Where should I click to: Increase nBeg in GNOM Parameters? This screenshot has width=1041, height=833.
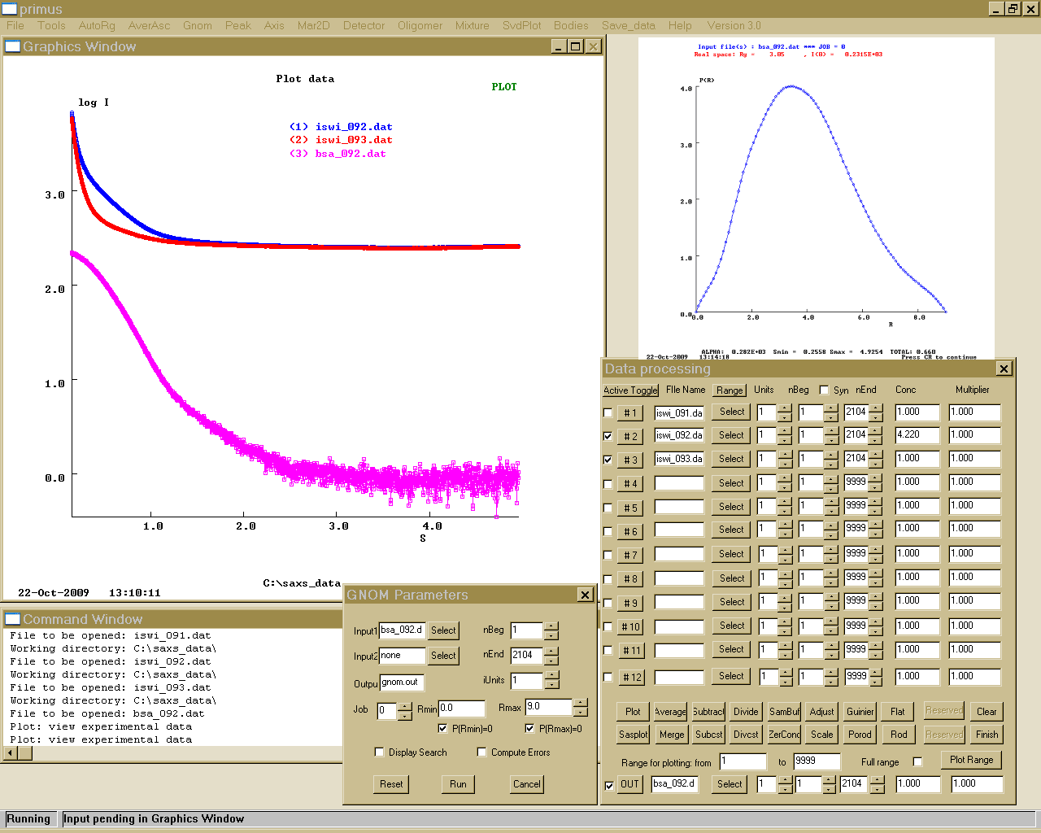[x=551, y=626]
